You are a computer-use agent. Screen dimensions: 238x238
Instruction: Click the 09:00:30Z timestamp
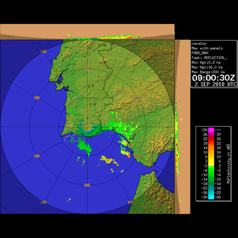[x=213, y=78]
